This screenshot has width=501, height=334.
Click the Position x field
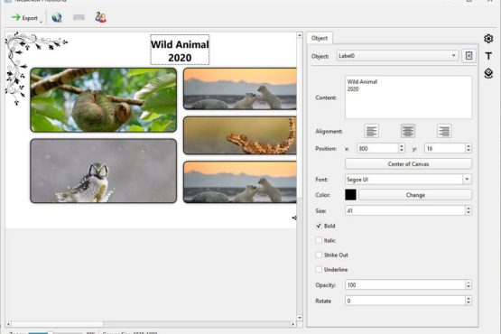[377, 148]
